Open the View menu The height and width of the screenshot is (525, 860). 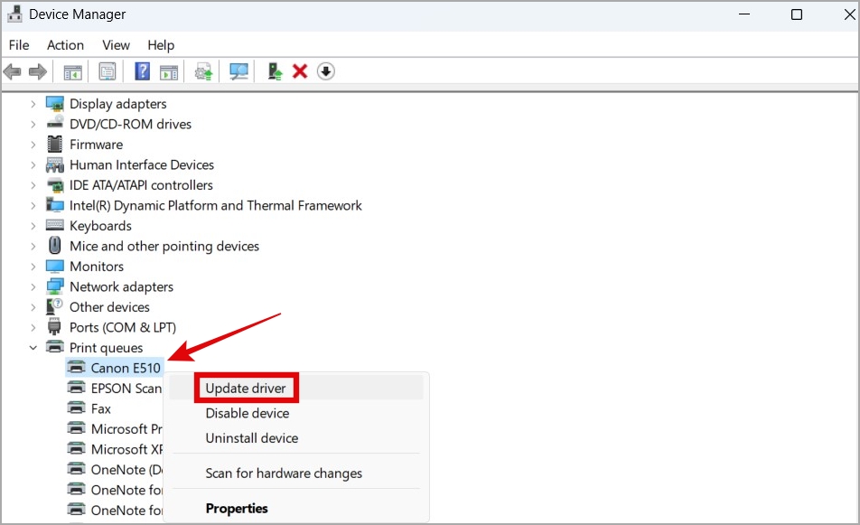coord(116,45)
